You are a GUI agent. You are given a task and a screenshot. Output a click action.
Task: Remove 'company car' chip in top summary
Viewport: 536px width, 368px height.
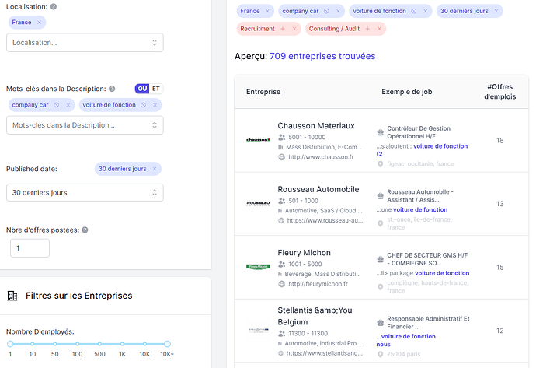(x=338, y=12)
